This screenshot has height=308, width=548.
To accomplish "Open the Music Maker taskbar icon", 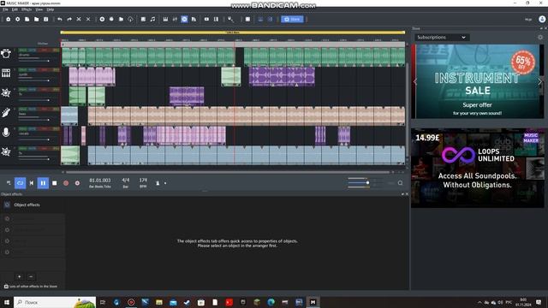I will [x=313, y=302].
